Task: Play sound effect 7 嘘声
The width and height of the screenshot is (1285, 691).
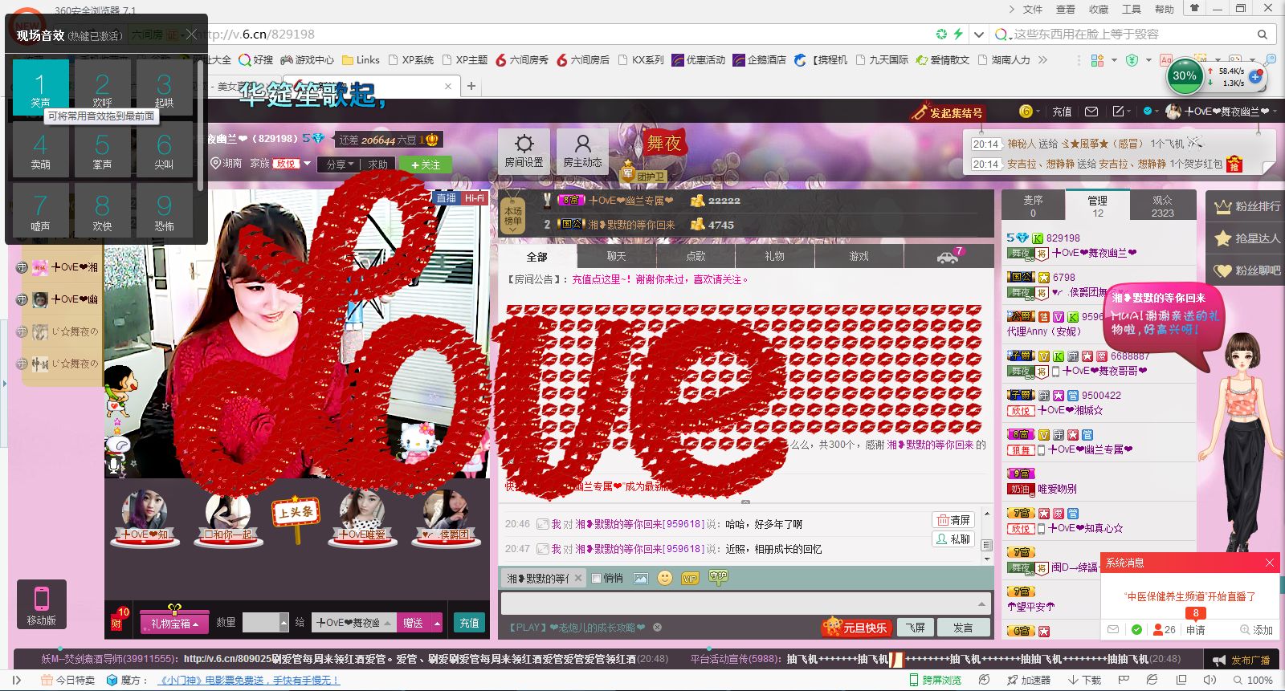Action: coord(40,211)
